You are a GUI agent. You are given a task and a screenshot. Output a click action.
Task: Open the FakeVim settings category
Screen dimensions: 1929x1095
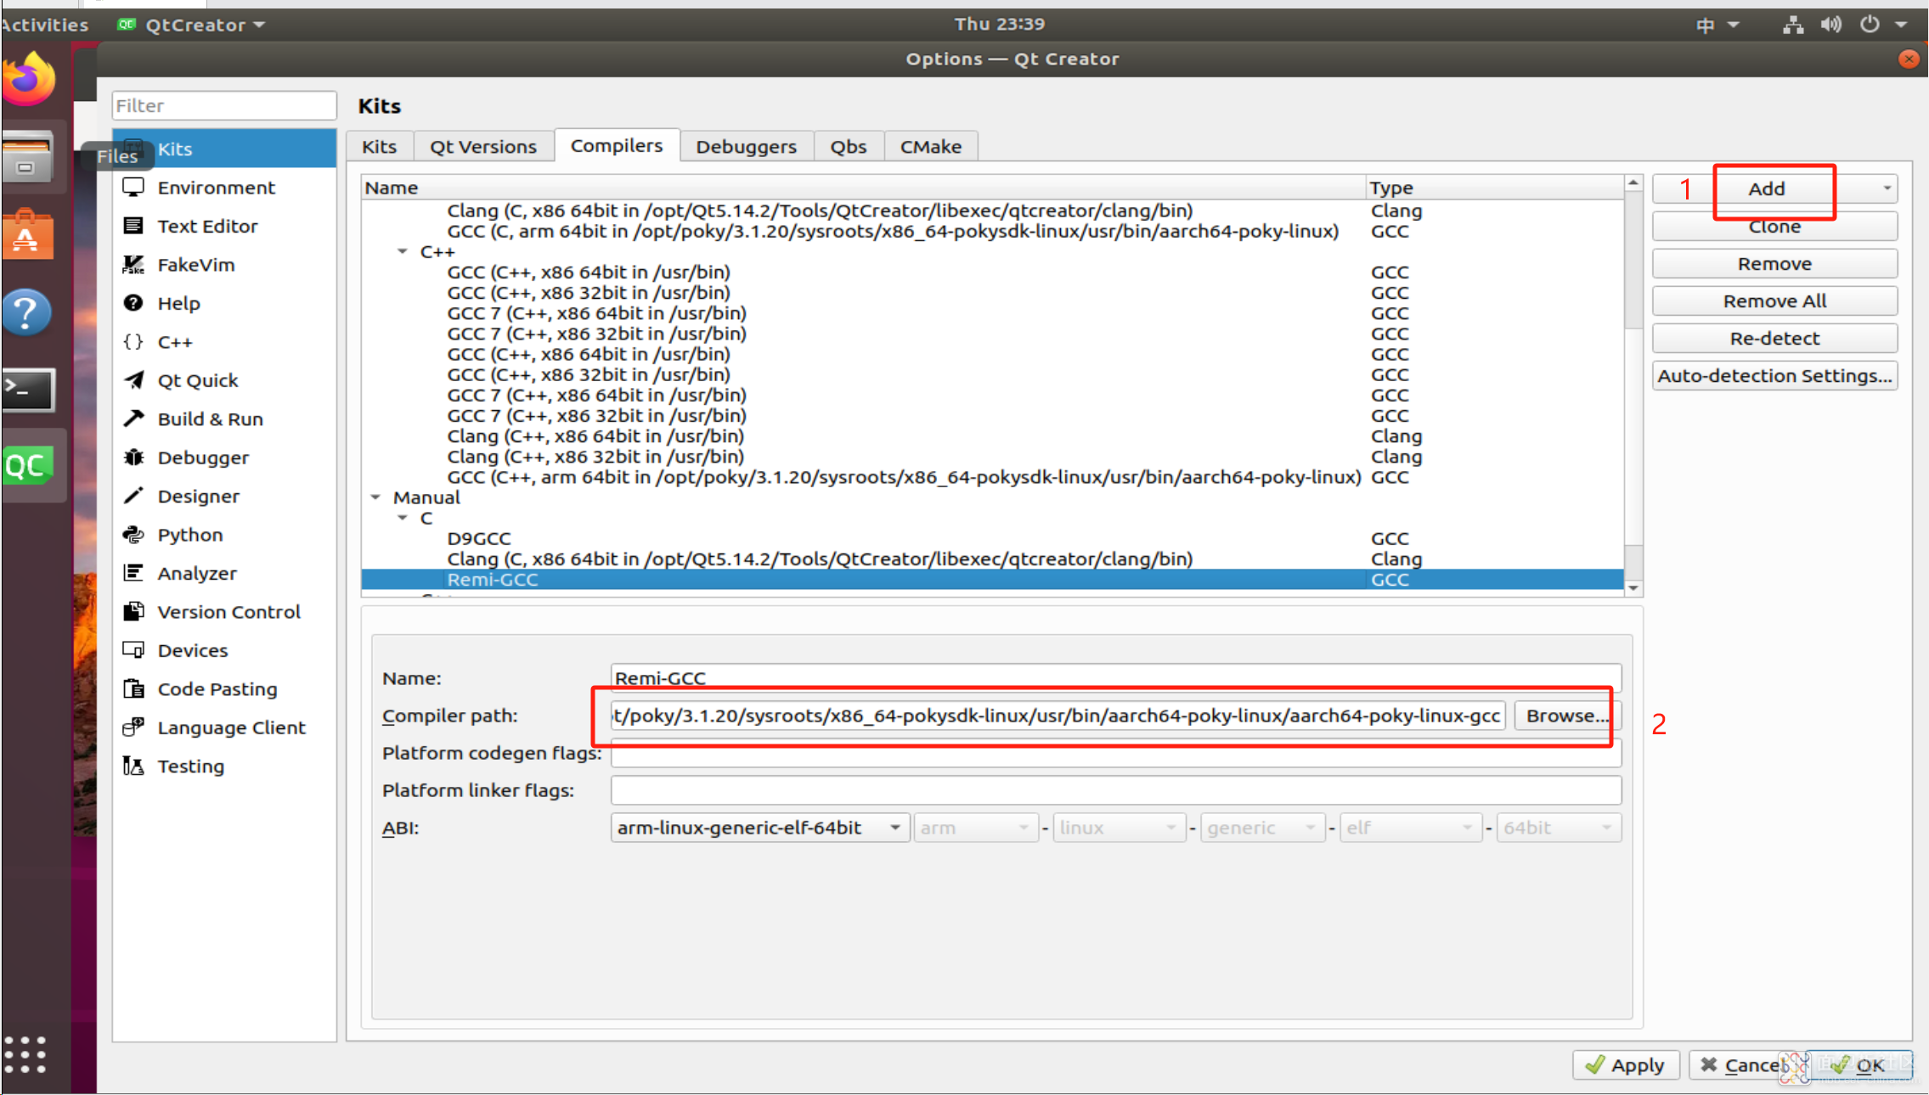224,265
